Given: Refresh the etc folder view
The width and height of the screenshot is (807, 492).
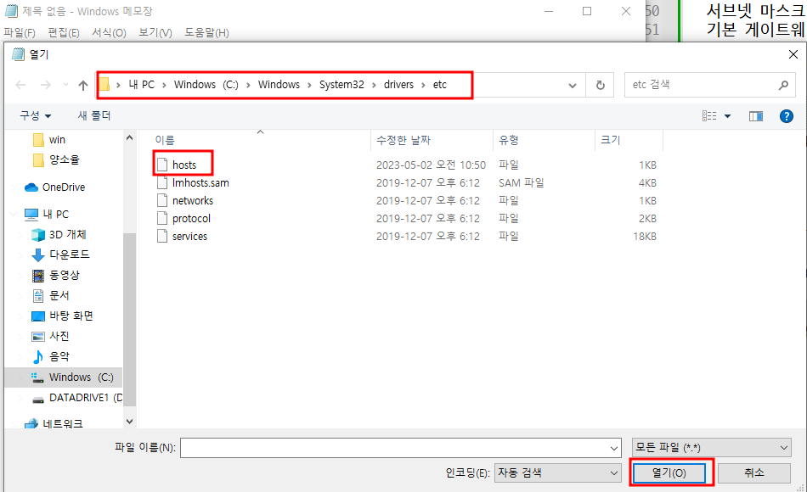Looking at the screenshot, I should coord(600,85).
